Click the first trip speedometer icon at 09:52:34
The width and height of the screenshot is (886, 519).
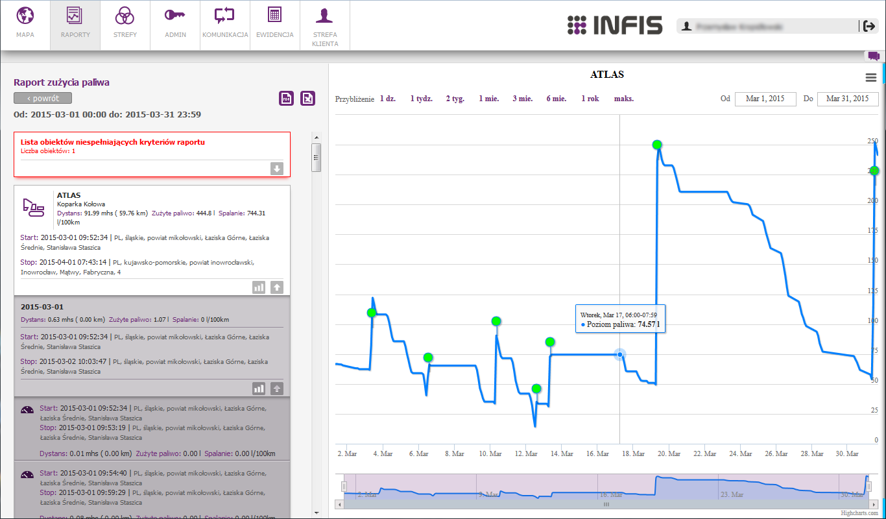pyautogui.click(x=27, y=409)
